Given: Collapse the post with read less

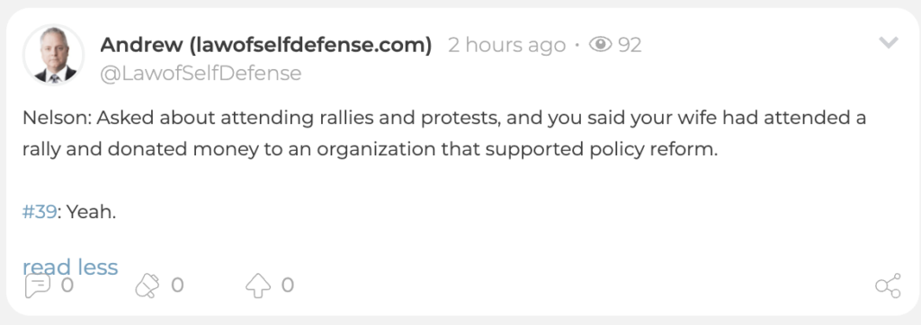Looking at the screenshot, I should tap(70, 267).
